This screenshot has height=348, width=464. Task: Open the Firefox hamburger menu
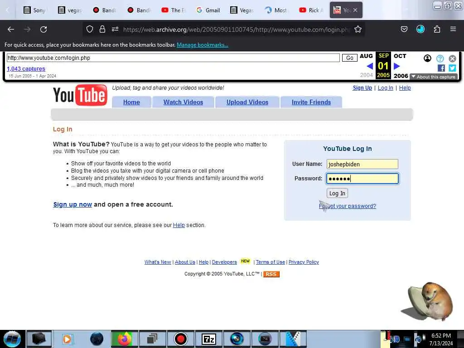[x=453, y=29]
